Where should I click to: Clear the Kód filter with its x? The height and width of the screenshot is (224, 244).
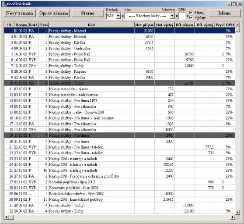coord(177,16)
